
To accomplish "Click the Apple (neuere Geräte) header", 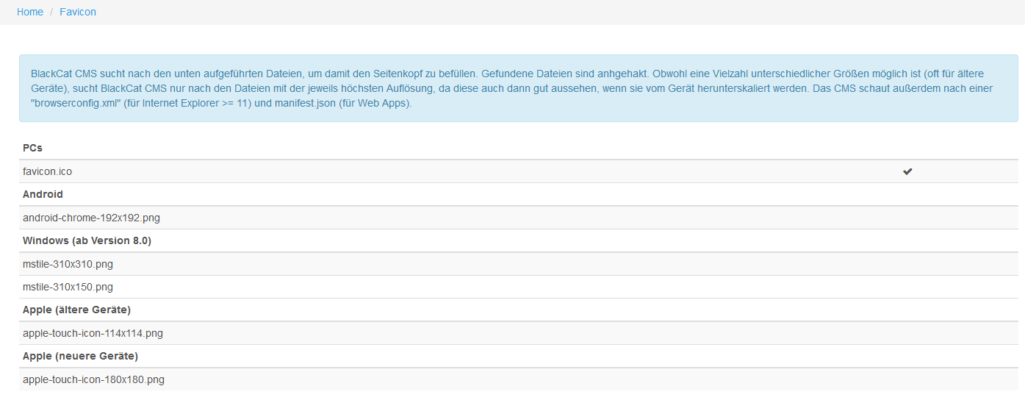I will (x=80, y=356).
